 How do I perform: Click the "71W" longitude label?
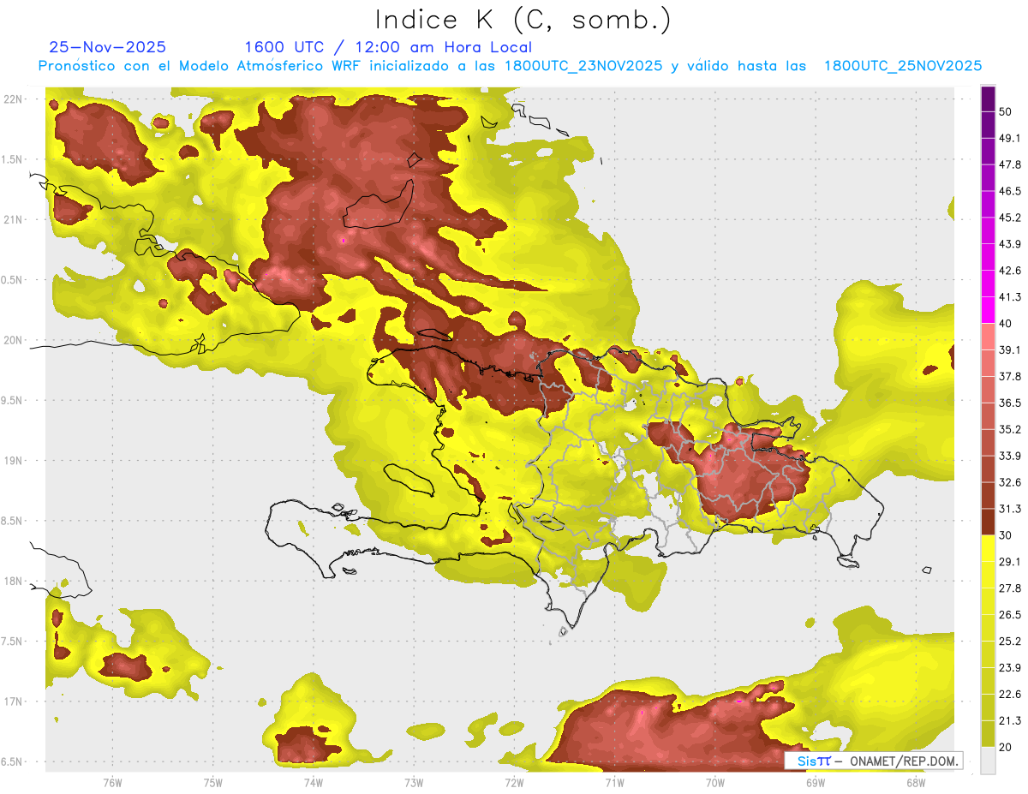click(614, 782)
